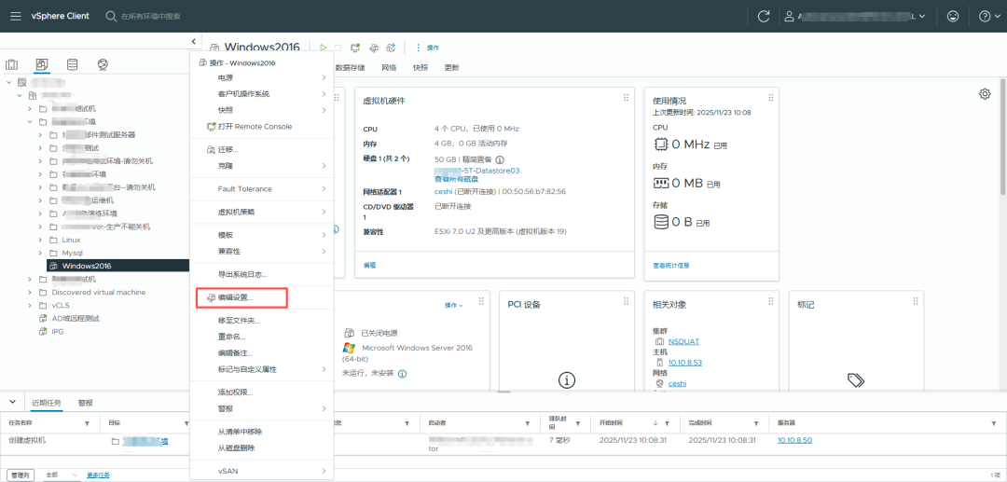Switch to the 警报 tab in bottom panel
This screenshot has height=482, width=1007.
pos(86,403)
